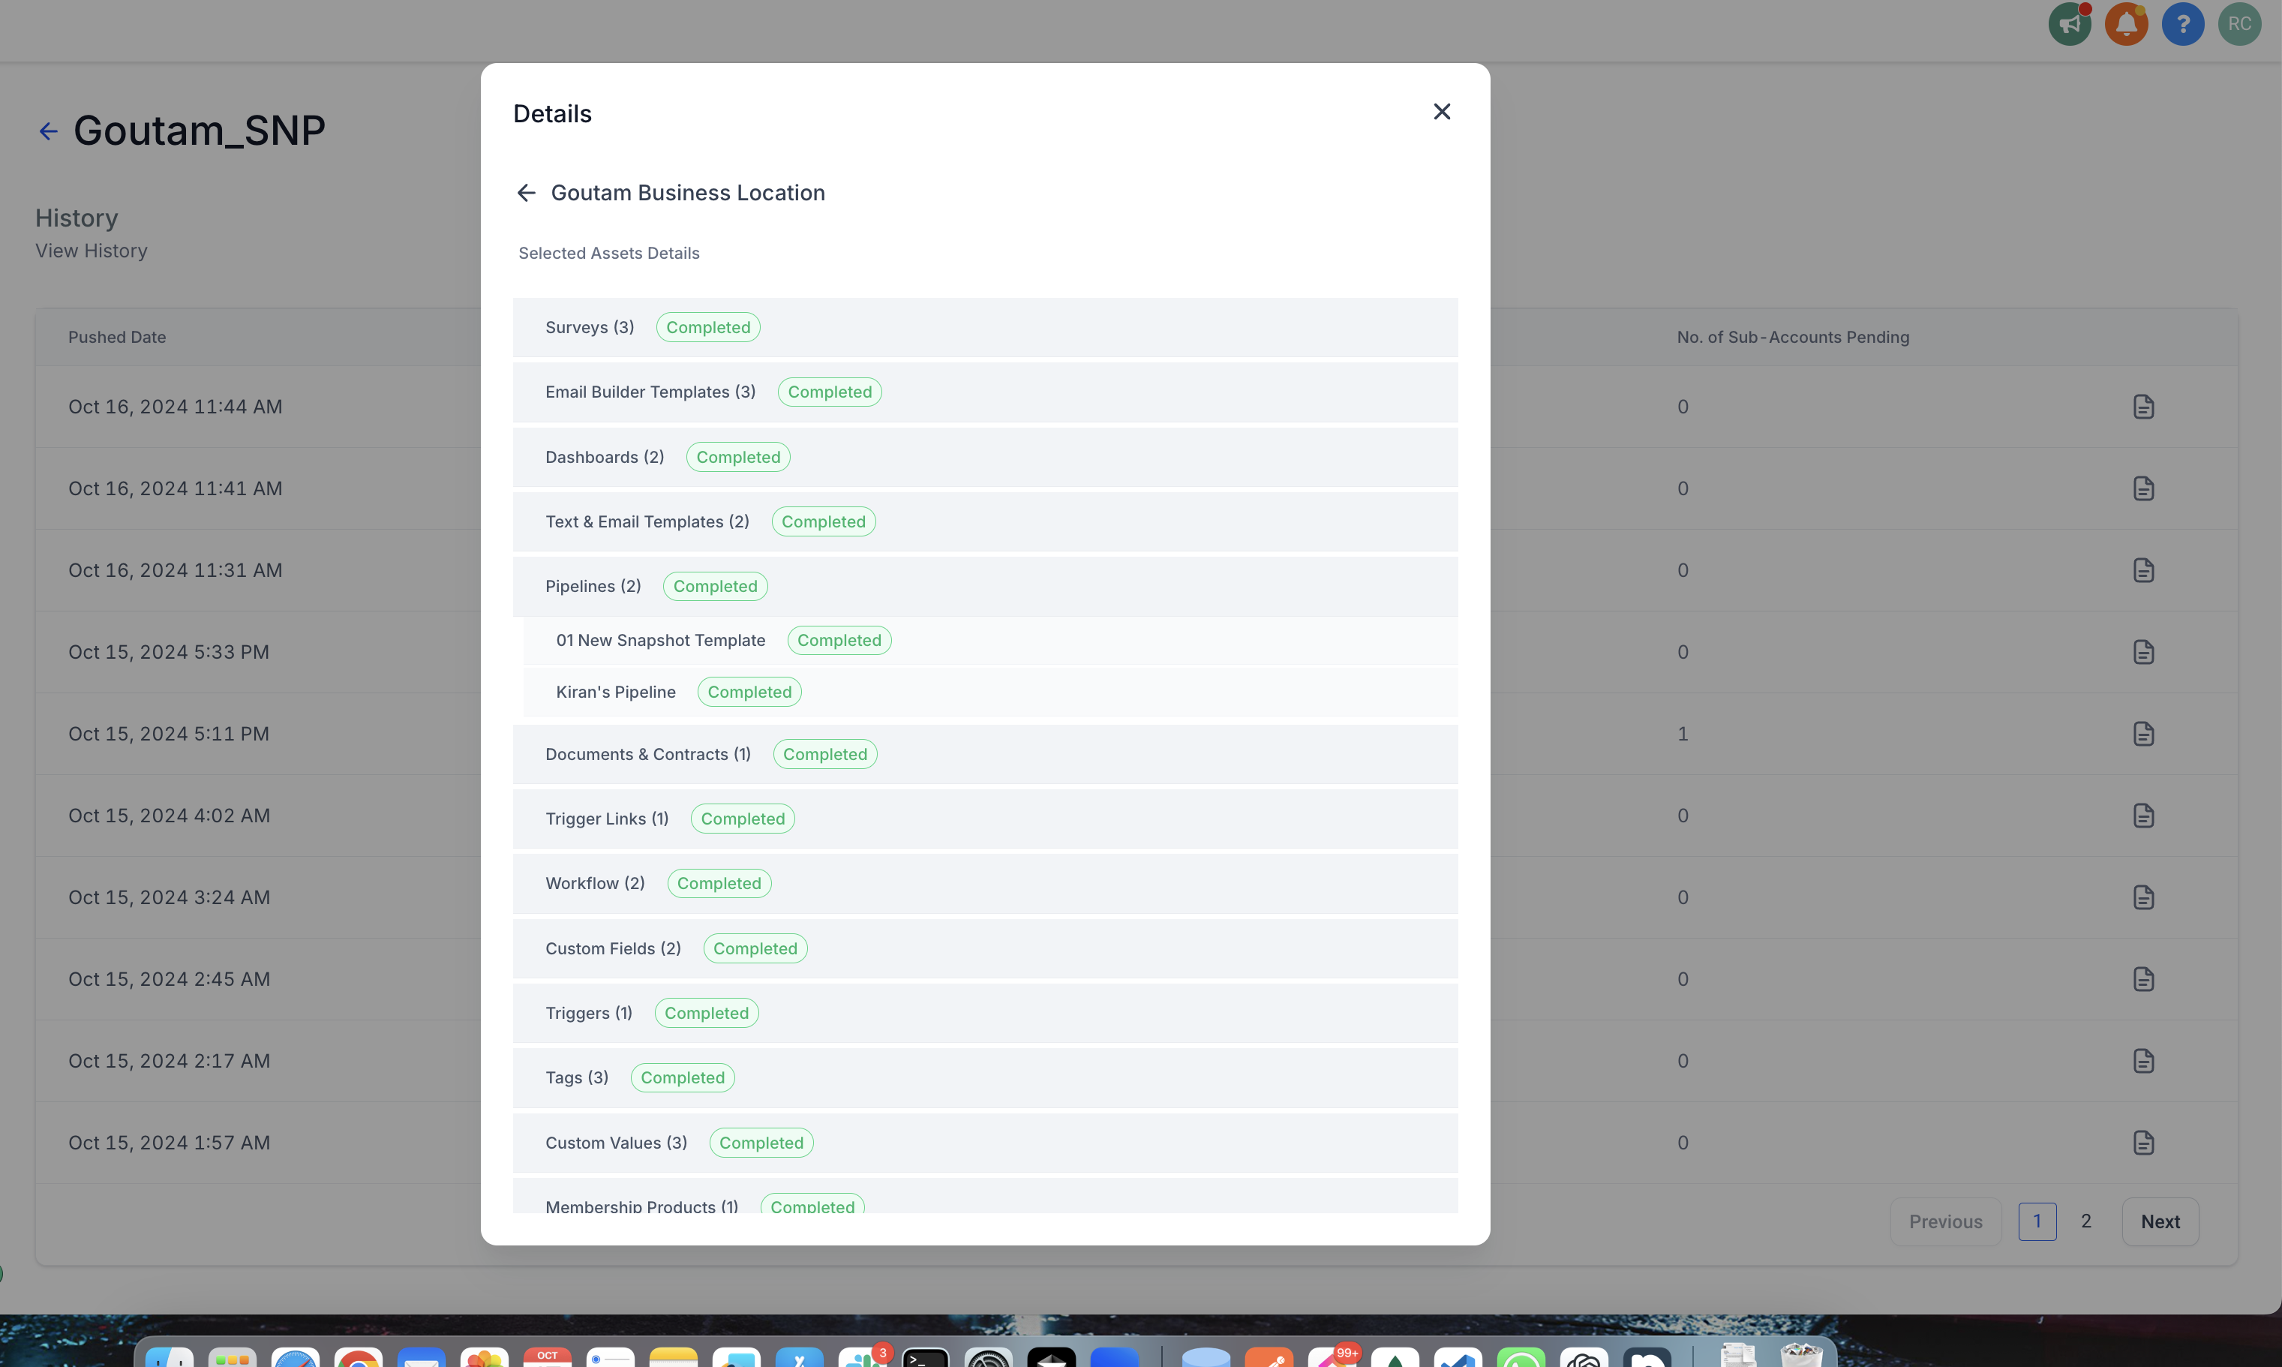View details for Oct 15 5:11 PM push
This screenshot has width=2282, height=1367.
2143,735
